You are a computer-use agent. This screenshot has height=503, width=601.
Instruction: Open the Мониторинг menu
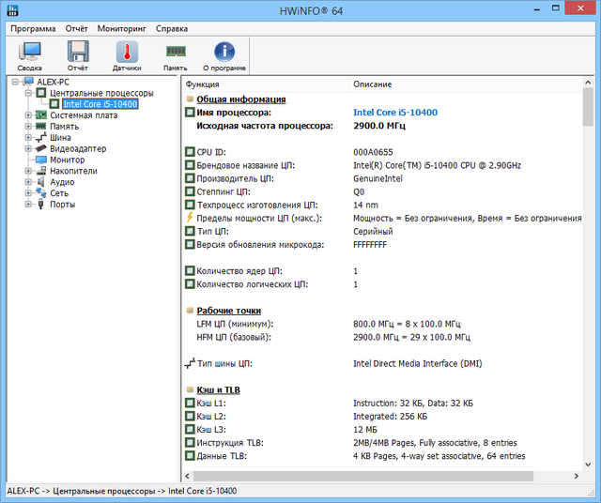point(119,28)
